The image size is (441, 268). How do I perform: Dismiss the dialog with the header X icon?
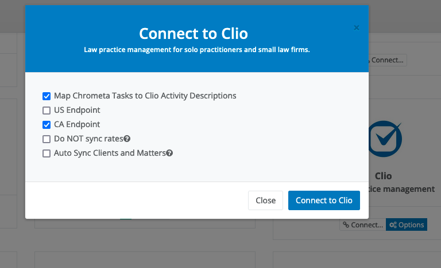coord(357,27)
